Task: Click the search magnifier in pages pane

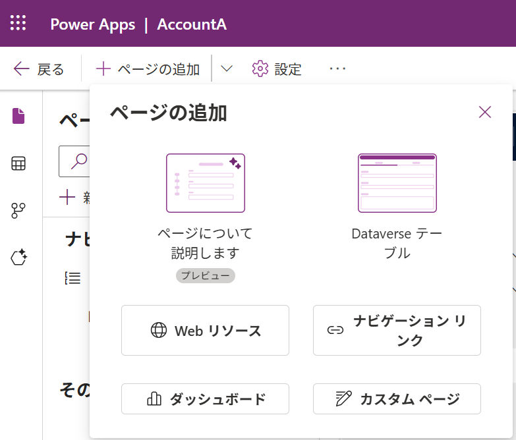Action: [x=79, y=161]
